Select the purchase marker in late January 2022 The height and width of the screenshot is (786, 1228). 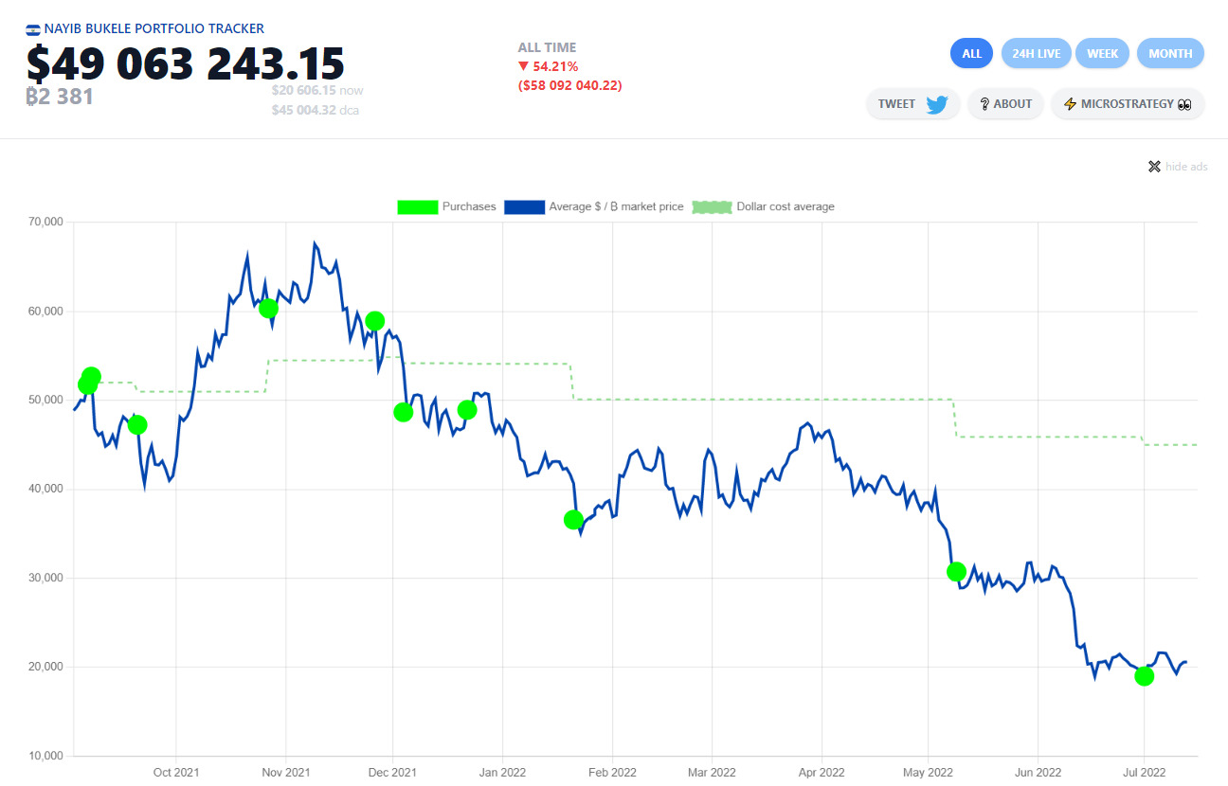pyautogui.click(x=573, y=519)
